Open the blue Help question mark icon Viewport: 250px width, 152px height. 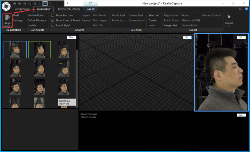[x=247, y=9]
